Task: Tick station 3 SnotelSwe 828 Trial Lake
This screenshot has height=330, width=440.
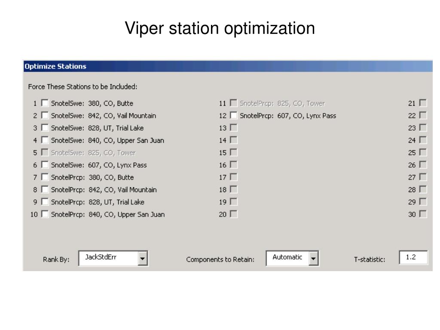Action: coord(45,128)
